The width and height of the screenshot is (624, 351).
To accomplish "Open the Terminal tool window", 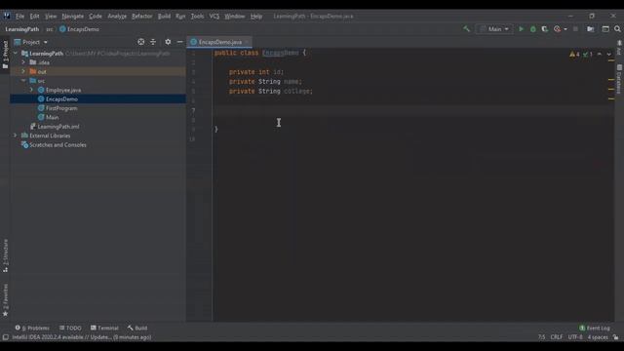I will (x=104, y=328).
